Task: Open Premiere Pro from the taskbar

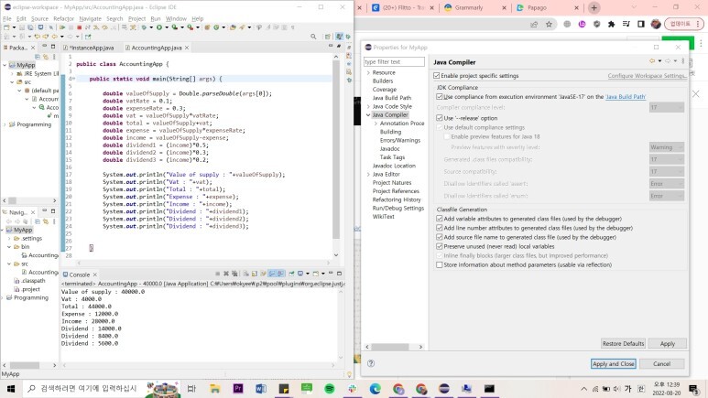Action: coord(238,389)
